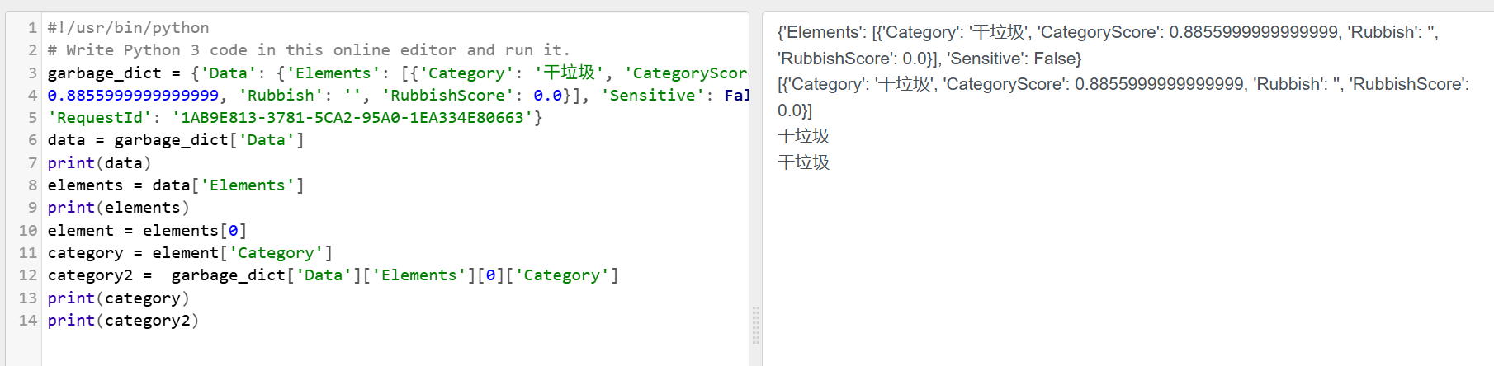
Task: Click the 'print(data)' statement
Action: point(100,163)
